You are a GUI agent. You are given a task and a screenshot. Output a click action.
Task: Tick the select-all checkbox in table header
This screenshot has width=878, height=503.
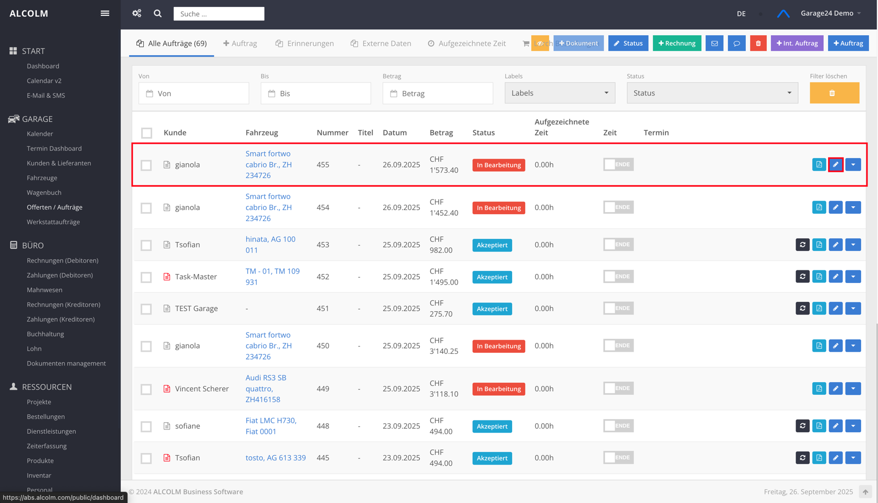click(147, 133)
